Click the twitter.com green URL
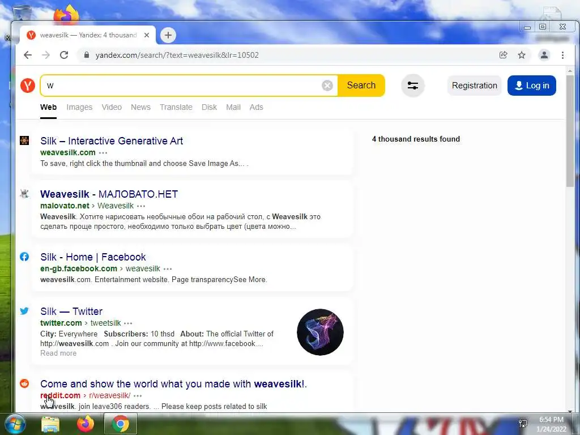Image resolution: width=580 pixels, height=435 pixels. (x=61, y=323)
